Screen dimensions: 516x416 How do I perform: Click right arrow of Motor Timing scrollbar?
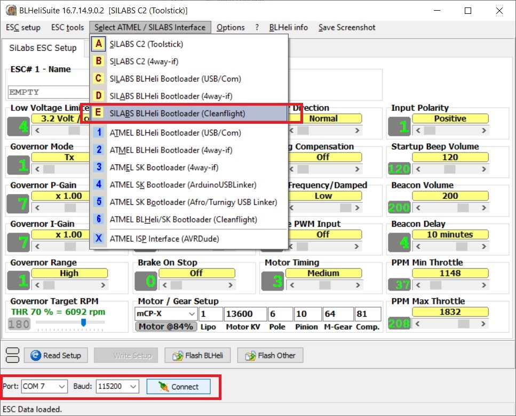pos(358,285)
